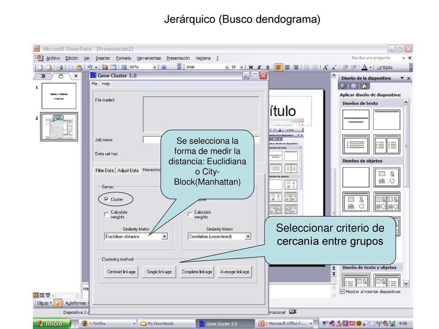
Task: Expand the Dibujo drawing menu
Action: (44, 303)
